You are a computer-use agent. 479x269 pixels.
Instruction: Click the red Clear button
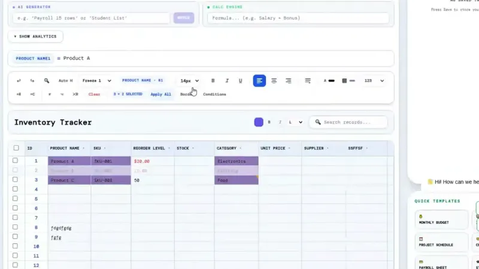click(94, 94)
